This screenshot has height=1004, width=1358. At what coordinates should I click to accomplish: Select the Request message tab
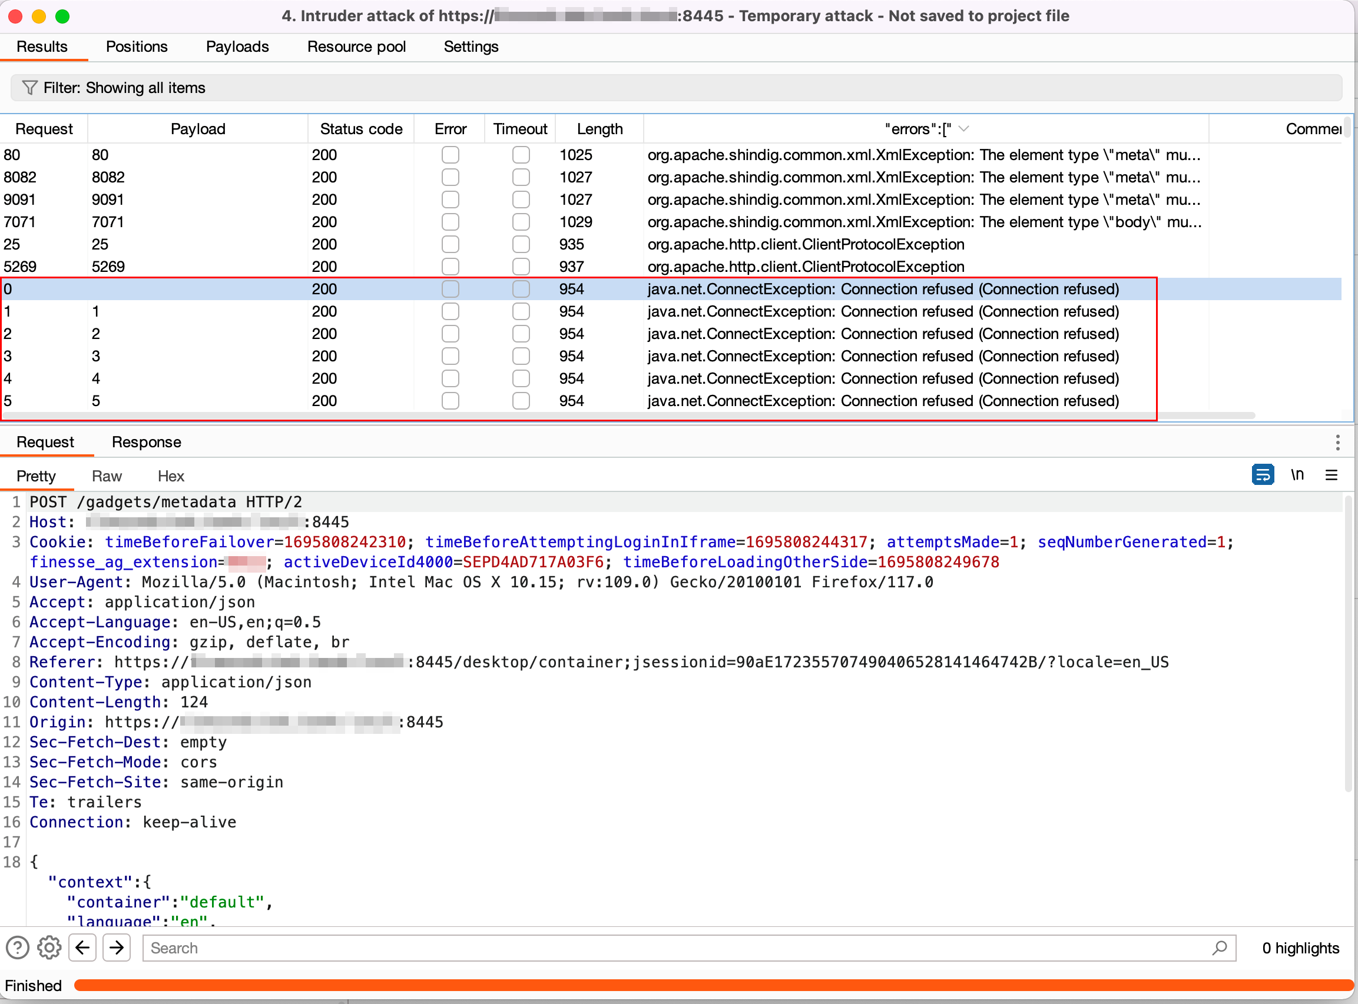45,443
